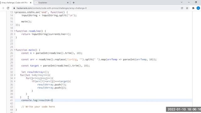The height and width of the screenshot is (113, 201).
Task: Toggle the fold arrow at line 20
Action: click(15, 34)
